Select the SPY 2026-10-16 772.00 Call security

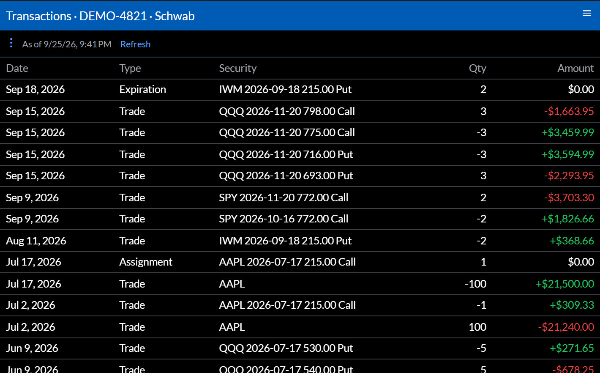pyautogui.click(x=284, y=219)
